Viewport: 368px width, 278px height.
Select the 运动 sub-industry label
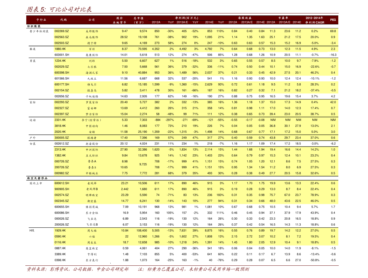(x=33, y=120)
